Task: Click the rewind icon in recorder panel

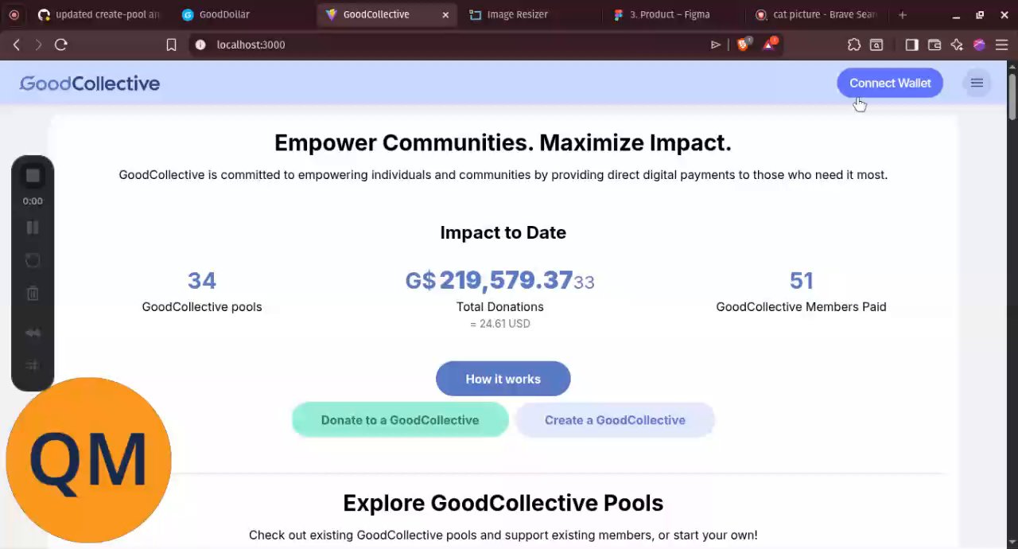Action: [33, 333]
